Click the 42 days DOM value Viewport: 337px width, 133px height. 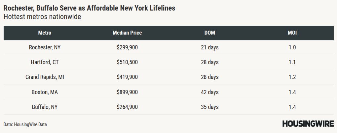[x=209, y=92]
